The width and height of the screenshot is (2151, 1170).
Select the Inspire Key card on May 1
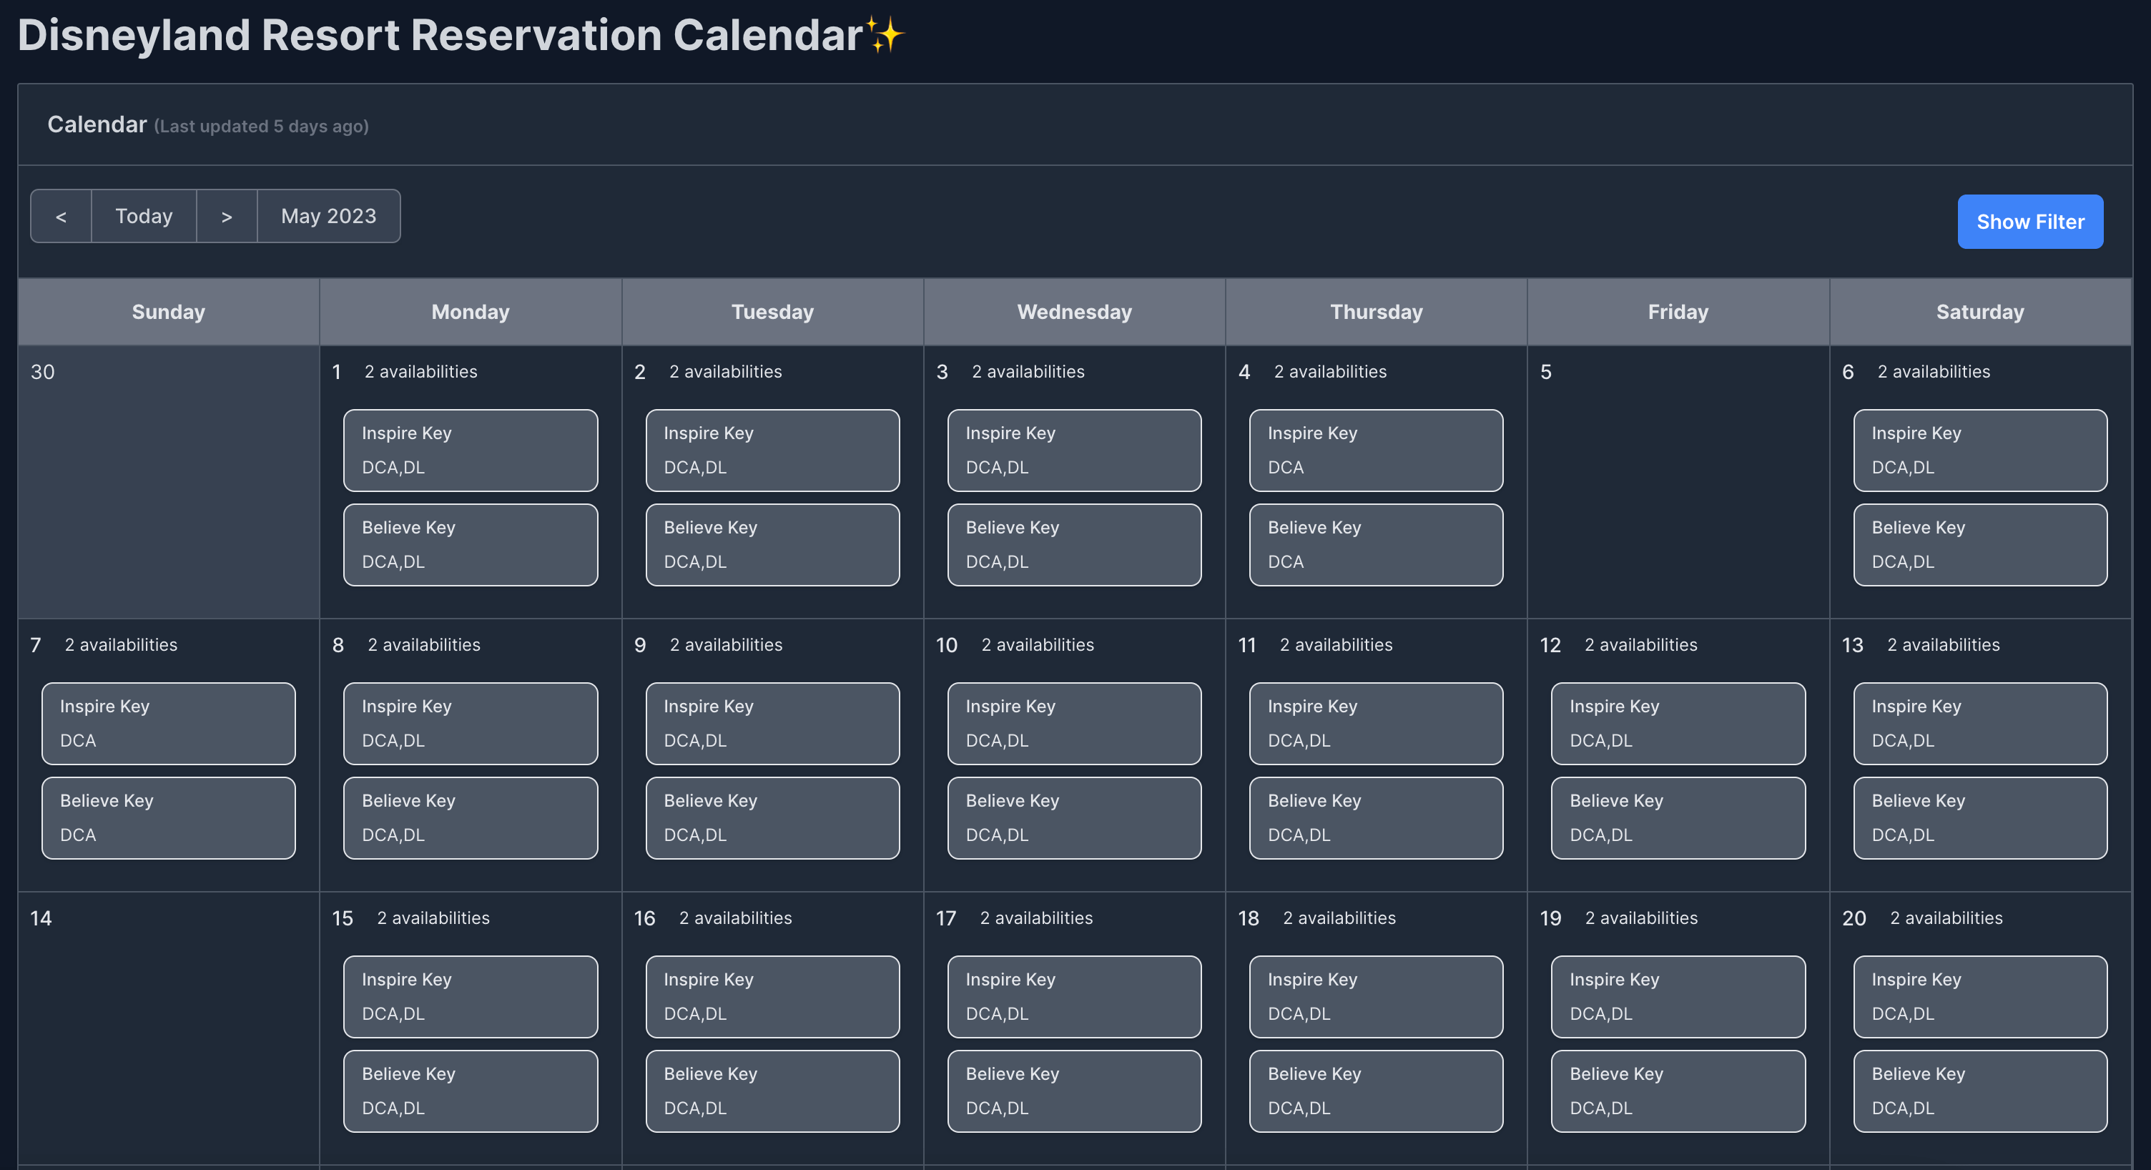tap(470, 450)
